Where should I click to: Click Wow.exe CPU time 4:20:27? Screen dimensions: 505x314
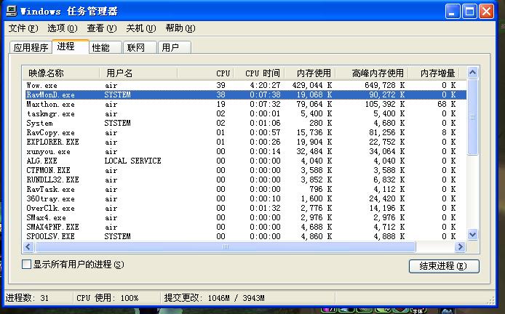(x=265, y=85)
